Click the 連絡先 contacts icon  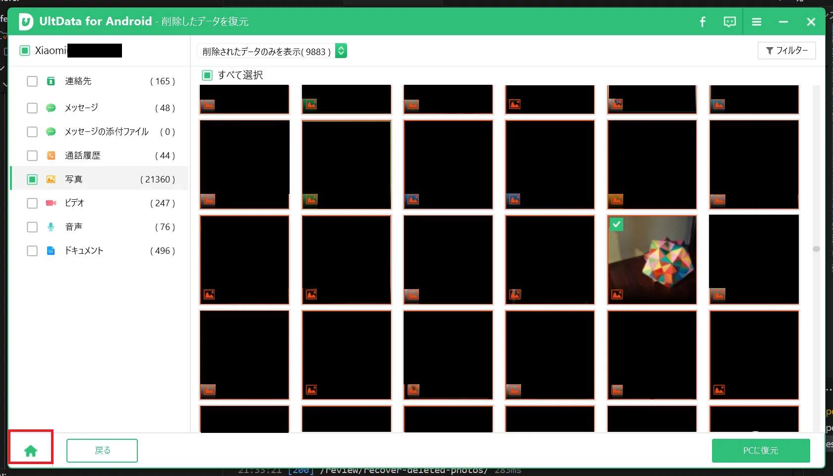51,81
